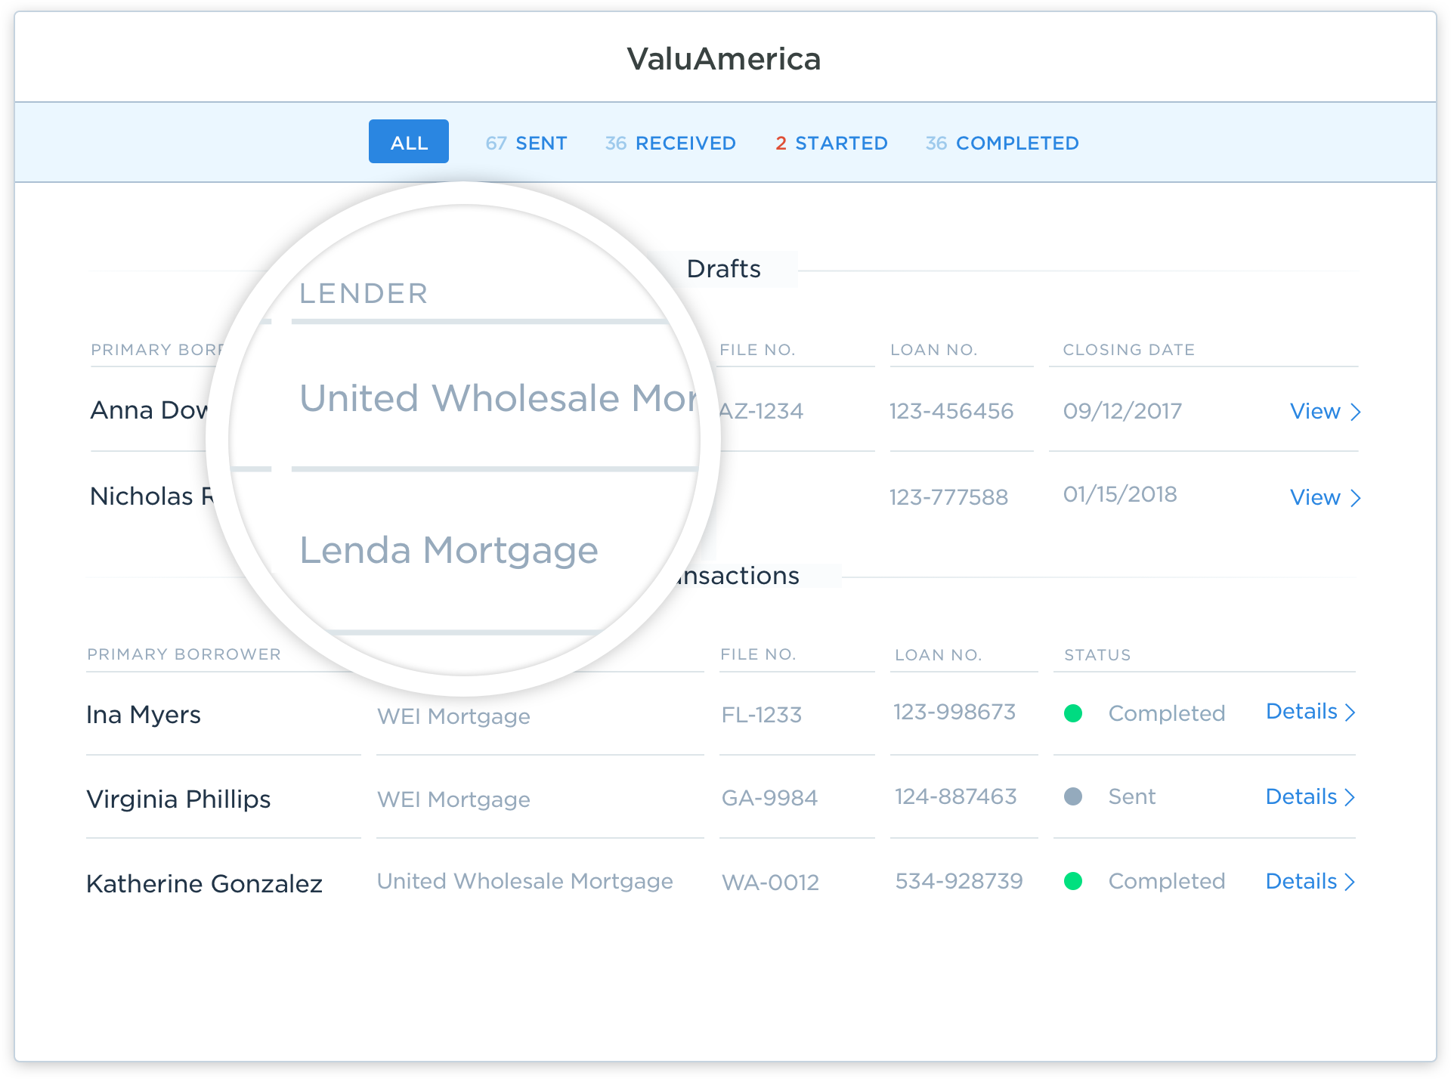Click closing date 09/12/2017

[x=1122, y=411]
